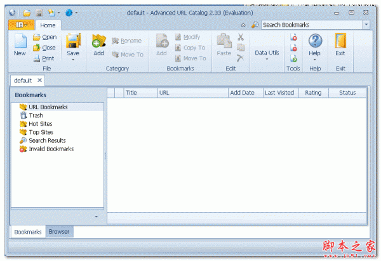Expand the Save dropdown arrow
Viewport: 381px width, 261px height.
click(x=73, y=60)
